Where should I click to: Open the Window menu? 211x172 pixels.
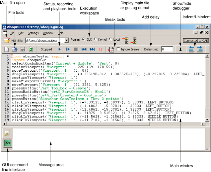pos(48,33)
